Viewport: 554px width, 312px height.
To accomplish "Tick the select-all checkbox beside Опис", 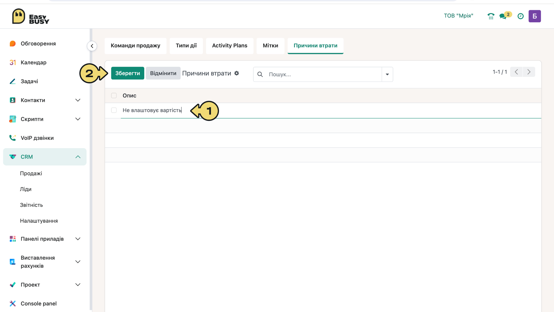I will (x=114, y=96).
